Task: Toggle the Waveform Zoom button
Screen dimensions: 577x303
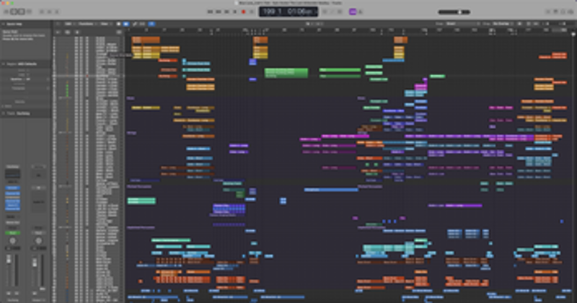Action: [x=520, y=24]
